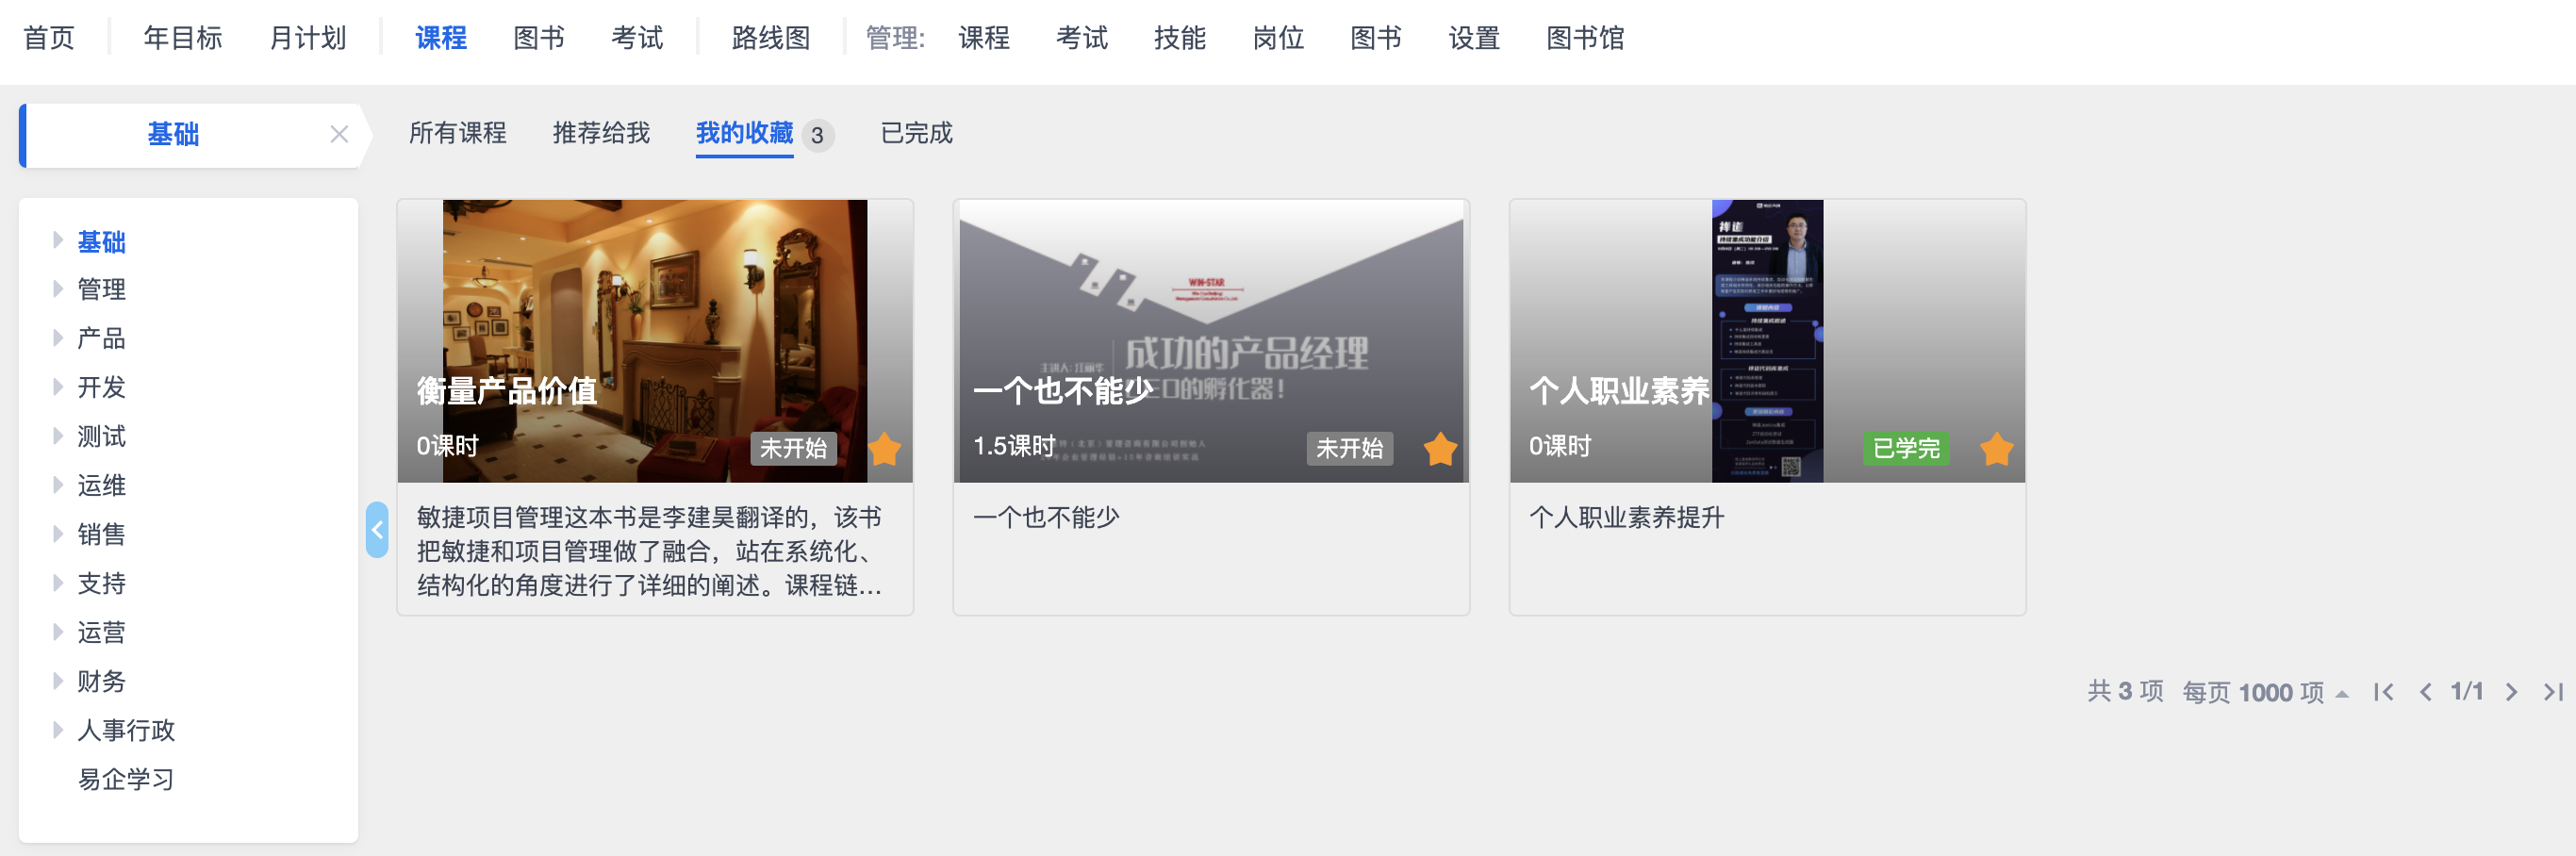This screenshot has width=2576, height=856.
Task: Select 运营 category in the tree
Action: pyautogui.click(x=101, y=633)
